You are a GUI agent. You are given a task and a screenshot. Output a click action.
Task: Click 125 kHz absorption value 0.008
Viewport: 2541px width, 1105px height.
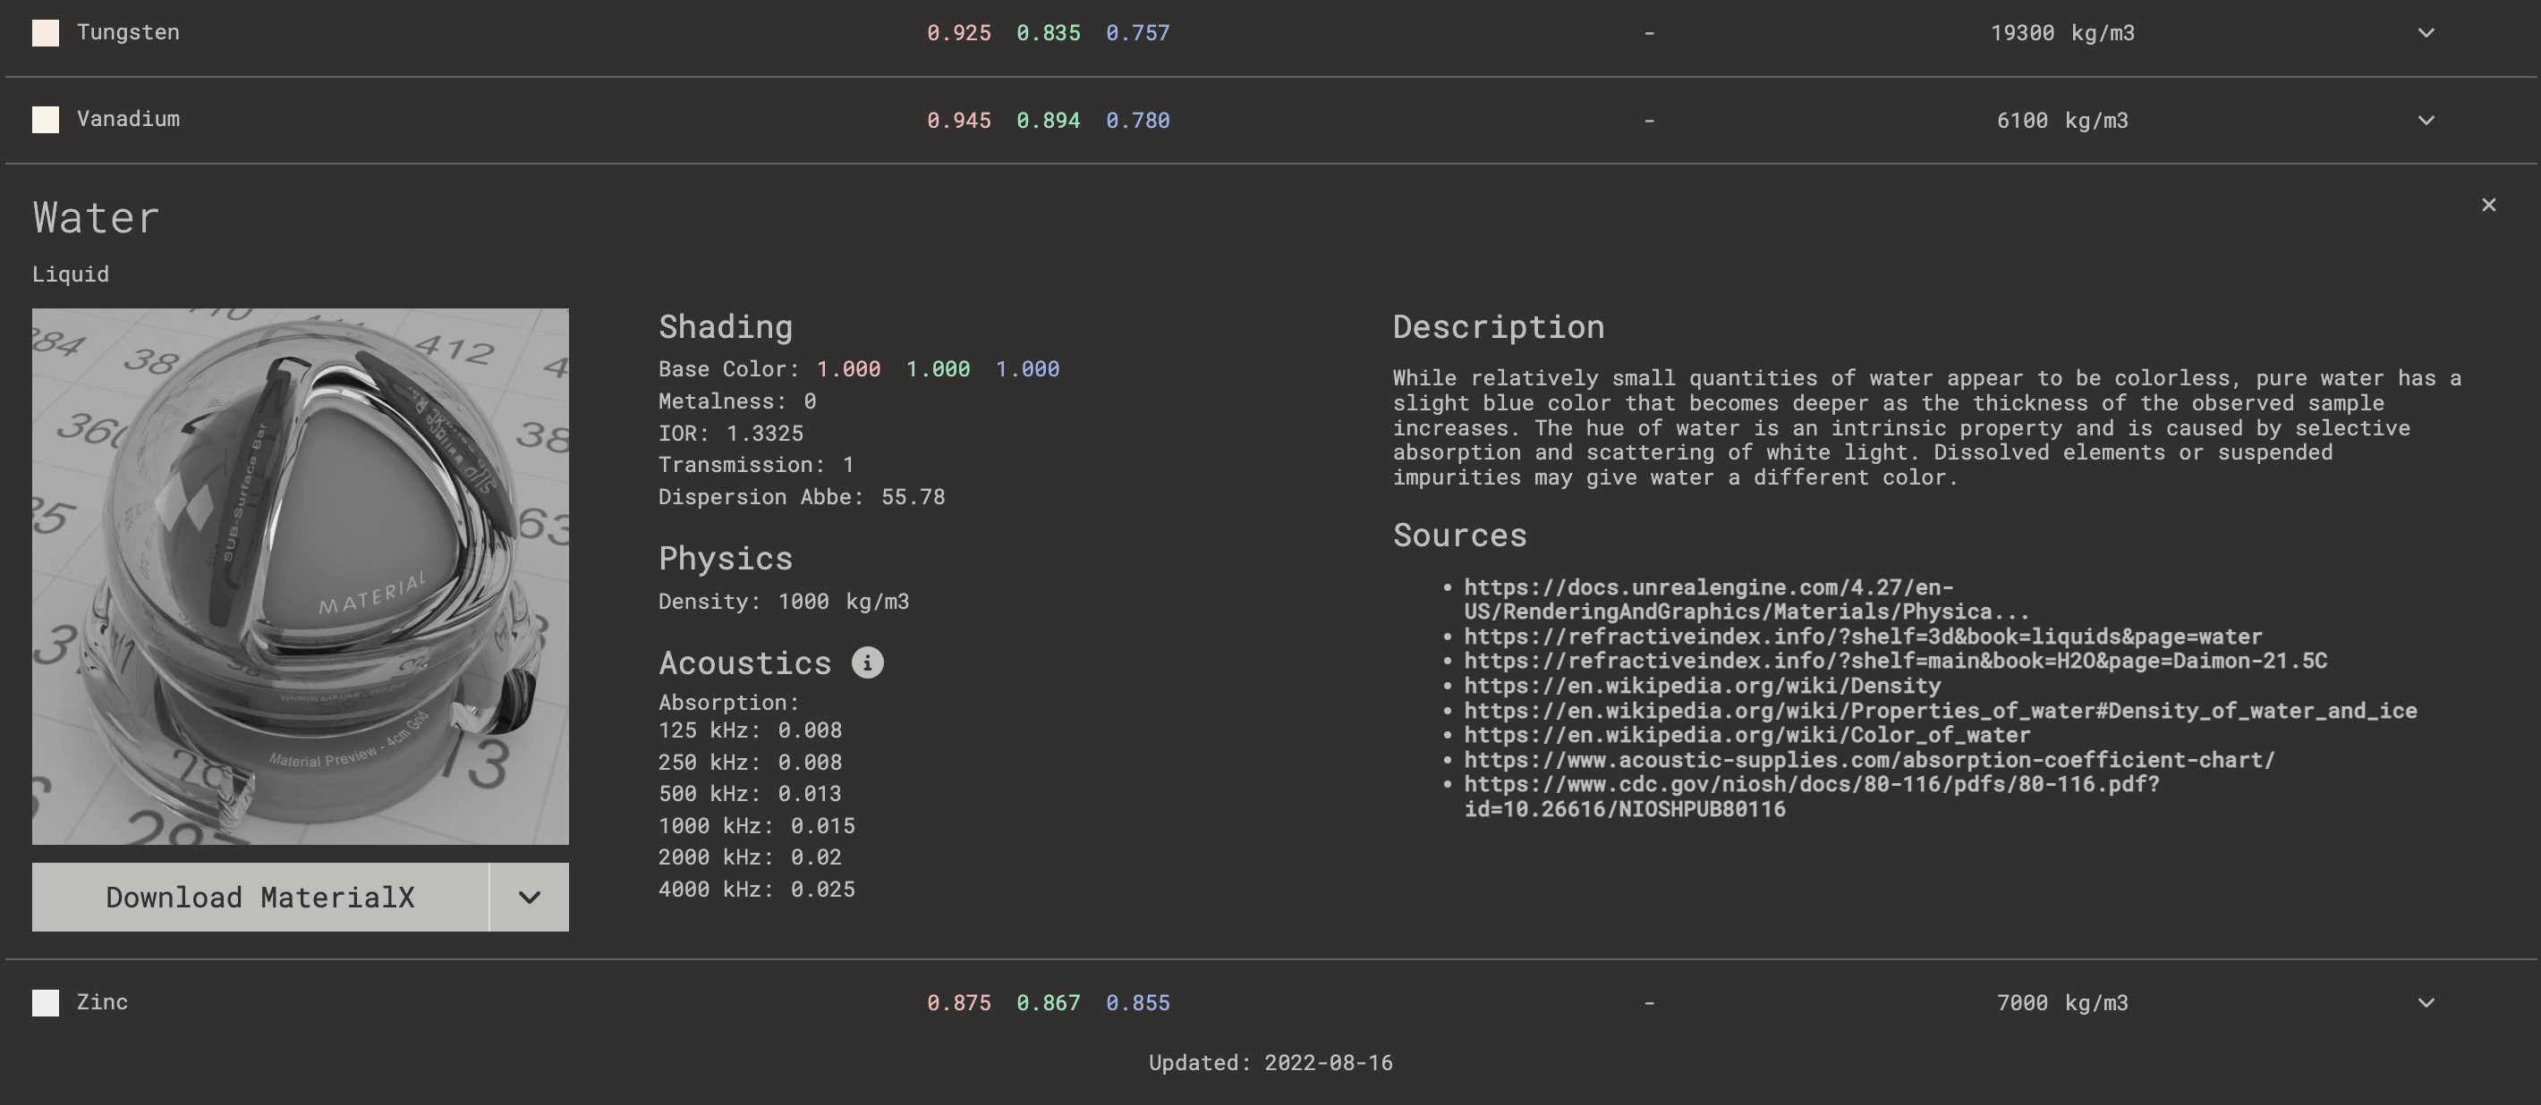[810, 730]
